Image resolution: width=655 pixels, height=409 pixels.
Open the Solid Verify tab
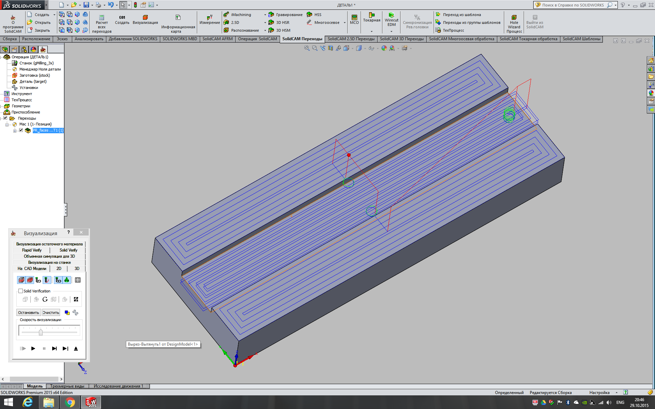click(x=68, y=250)
